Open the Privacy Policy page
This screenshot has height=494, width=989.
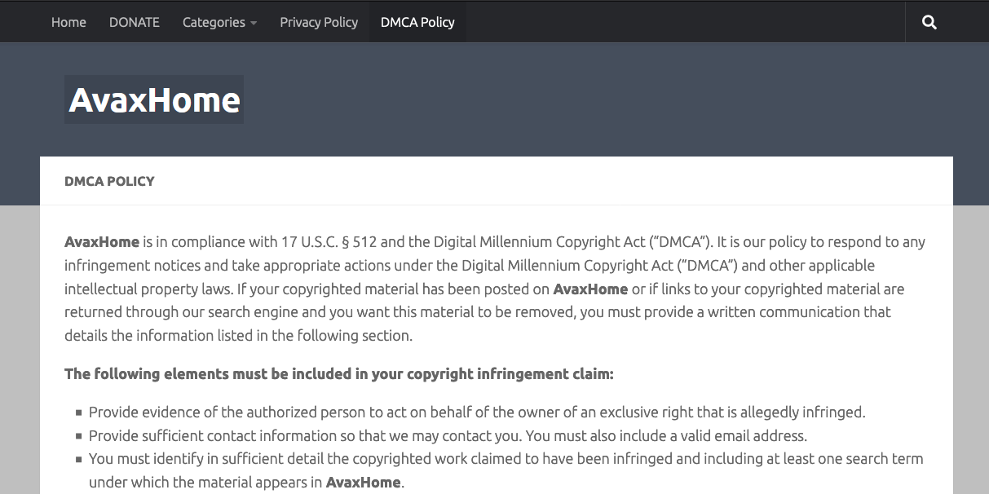tap(319, 22)
